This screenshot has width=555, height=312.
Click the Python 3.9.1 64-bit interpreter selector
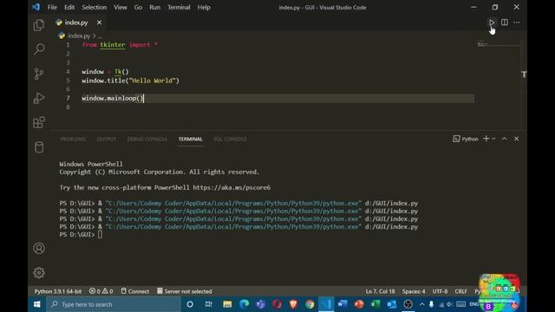click(58, 291)
